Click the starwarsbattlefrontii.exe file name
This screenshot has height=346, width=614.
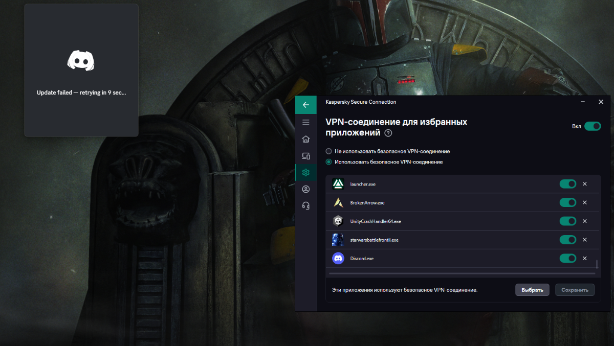[374, 240]
